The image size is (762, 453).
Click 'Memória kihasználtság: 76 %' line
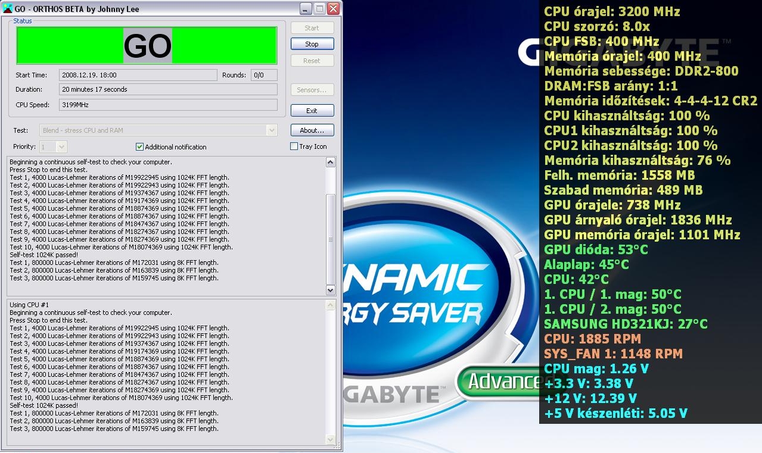click(637, 160)
